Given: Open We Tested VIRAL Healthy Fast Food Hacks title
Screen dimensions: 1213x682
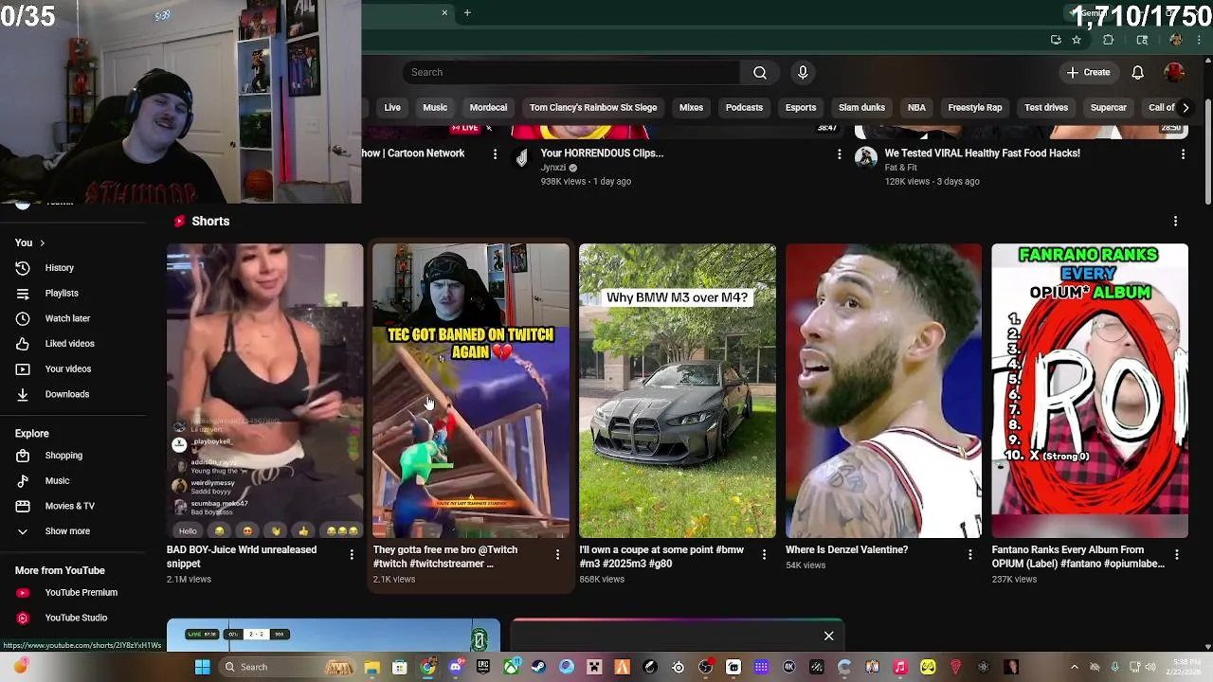Looking at the screenshot, I should [x=982, y=153].
